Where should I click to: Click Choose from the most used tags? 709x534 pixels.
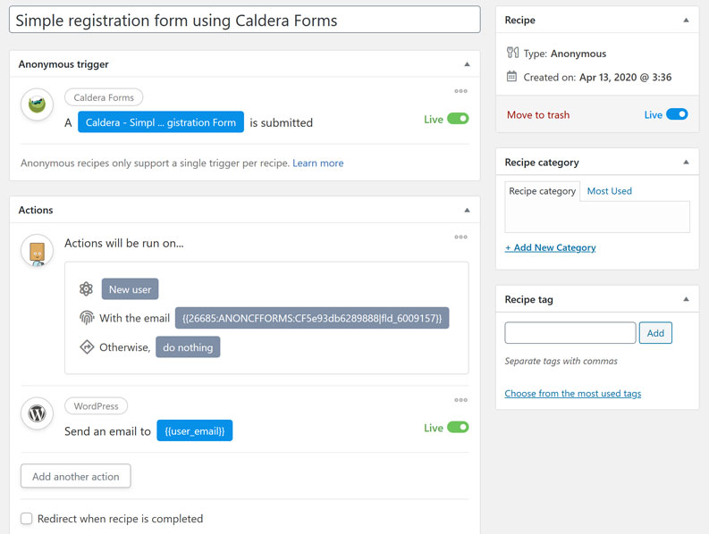[x=573, y=394]
